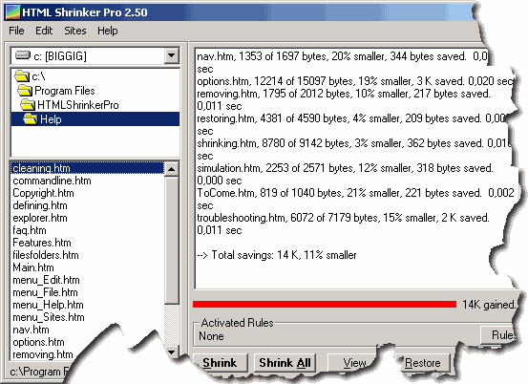Select options.htm in the file list
528x384 pixels.
(x=38, y=342)
